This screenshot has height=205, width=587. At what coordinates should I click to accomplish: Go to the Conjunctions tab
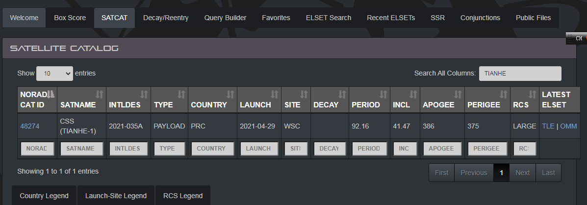[480, 18]
